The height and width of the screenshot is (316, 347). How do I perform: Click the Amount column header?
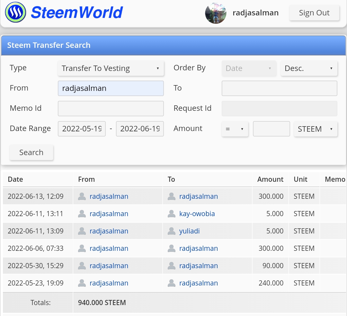click(x=270, y=179)
